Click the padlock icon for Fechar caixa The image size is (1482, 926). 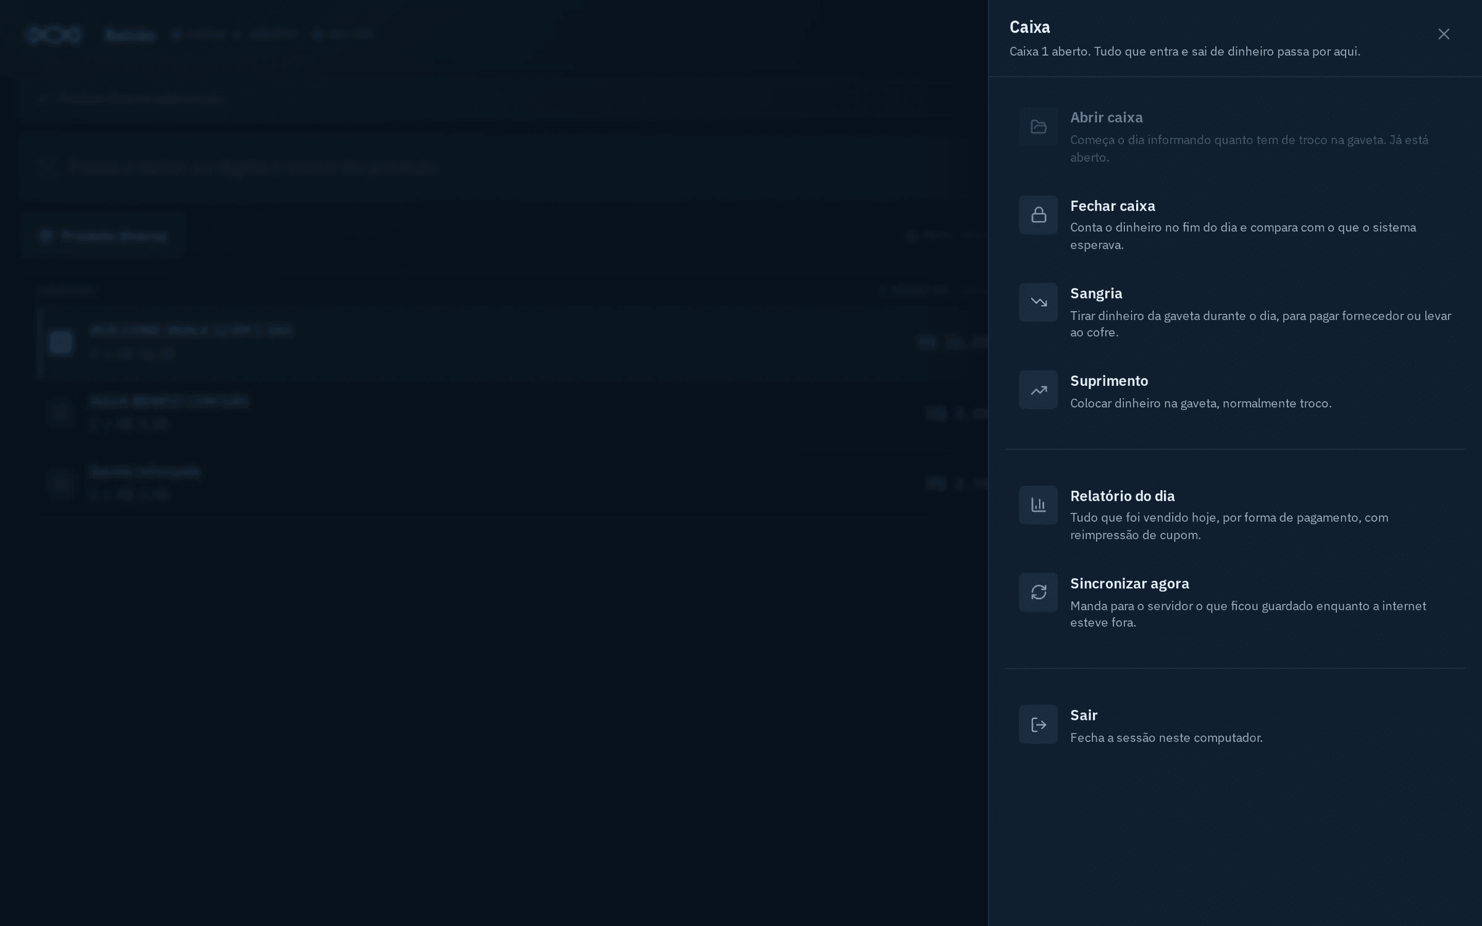coord(1038,215)
